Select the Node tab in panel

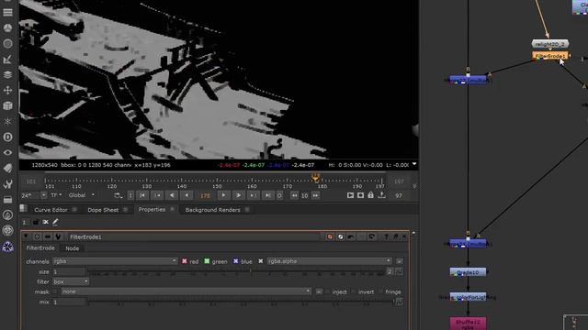tap(72, 248)
